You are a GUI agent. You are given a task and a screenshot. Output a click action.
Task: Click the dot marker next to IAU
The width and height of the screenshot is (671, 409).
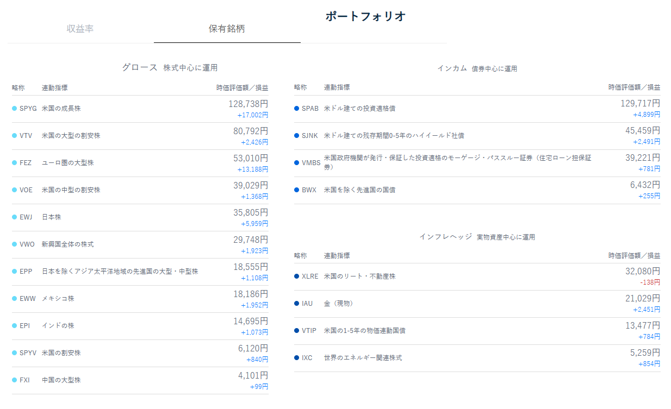click(x=297, y=303)
